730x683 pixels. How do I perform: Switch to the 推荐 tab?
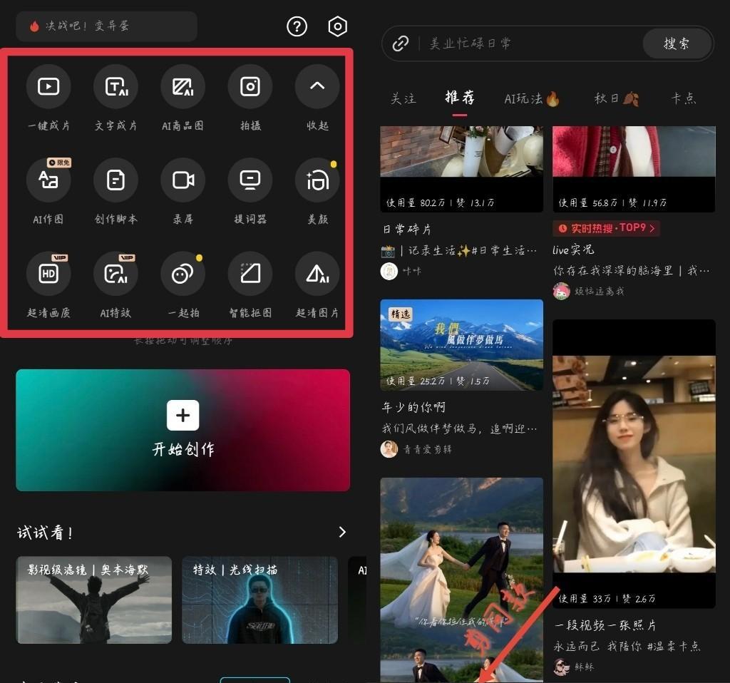coord(459,98)
